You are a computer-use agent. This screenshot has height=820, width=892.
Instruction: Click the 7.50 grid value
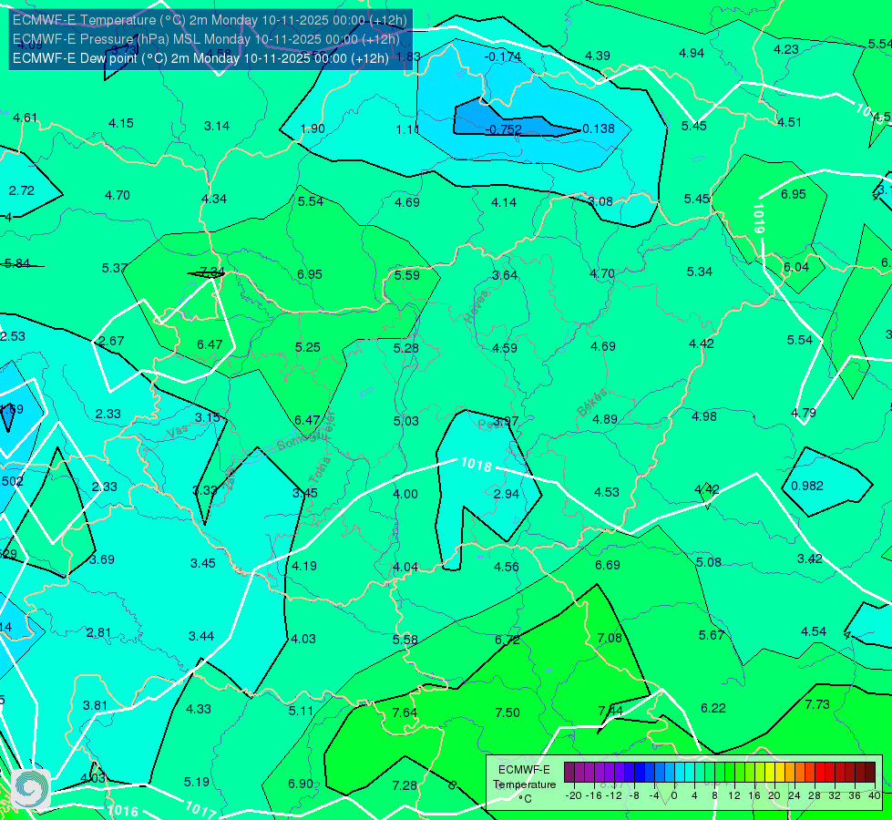(x=508, y=712)
